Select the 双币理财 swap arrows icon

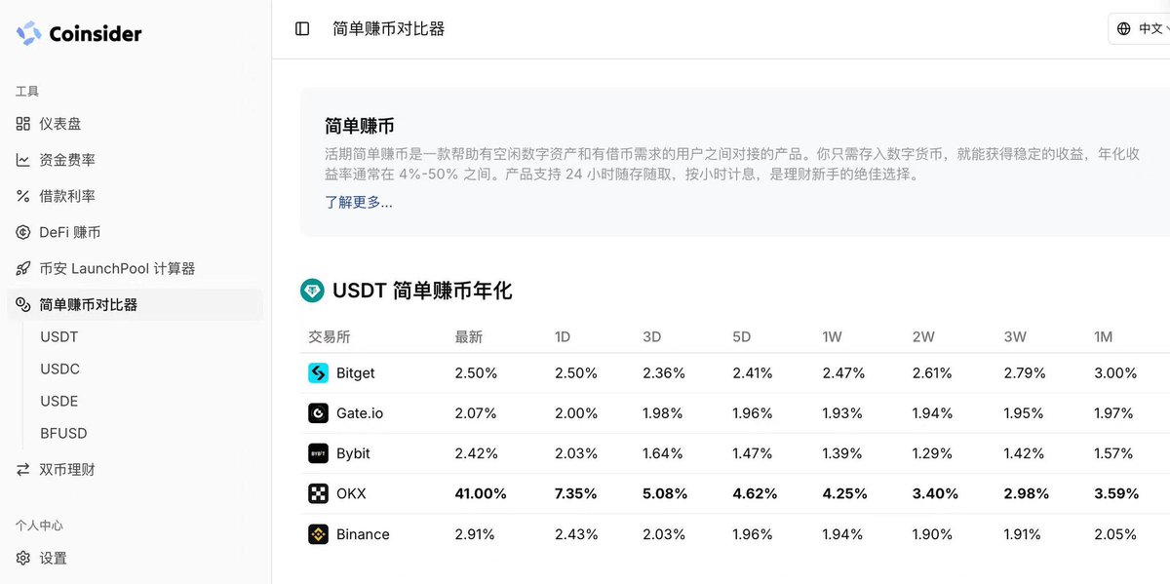click(23, 469)
